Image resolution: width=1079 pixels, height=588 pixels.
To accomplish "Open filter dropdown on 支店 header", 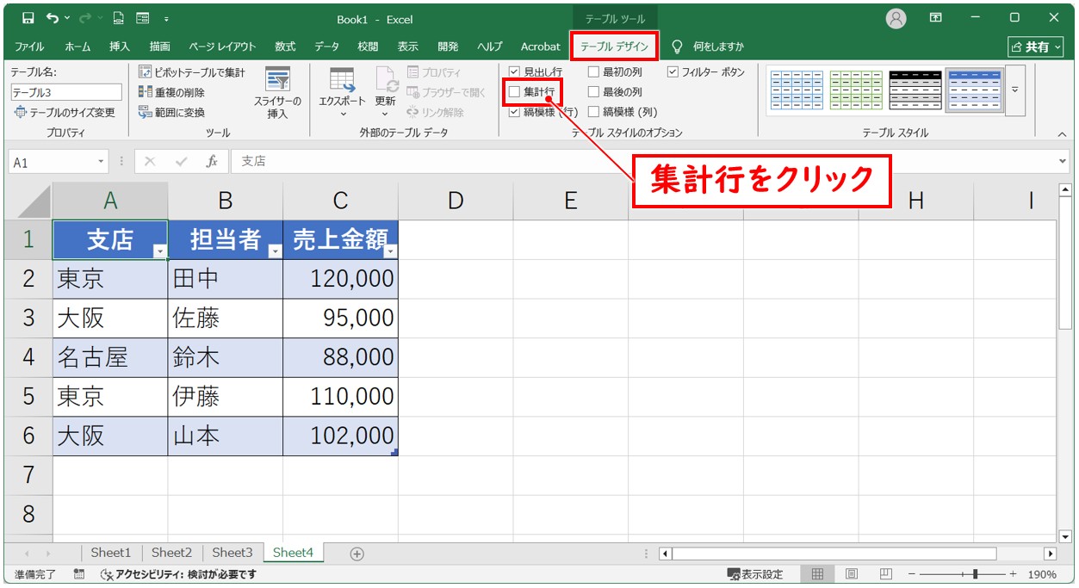I will pos(159,251).
